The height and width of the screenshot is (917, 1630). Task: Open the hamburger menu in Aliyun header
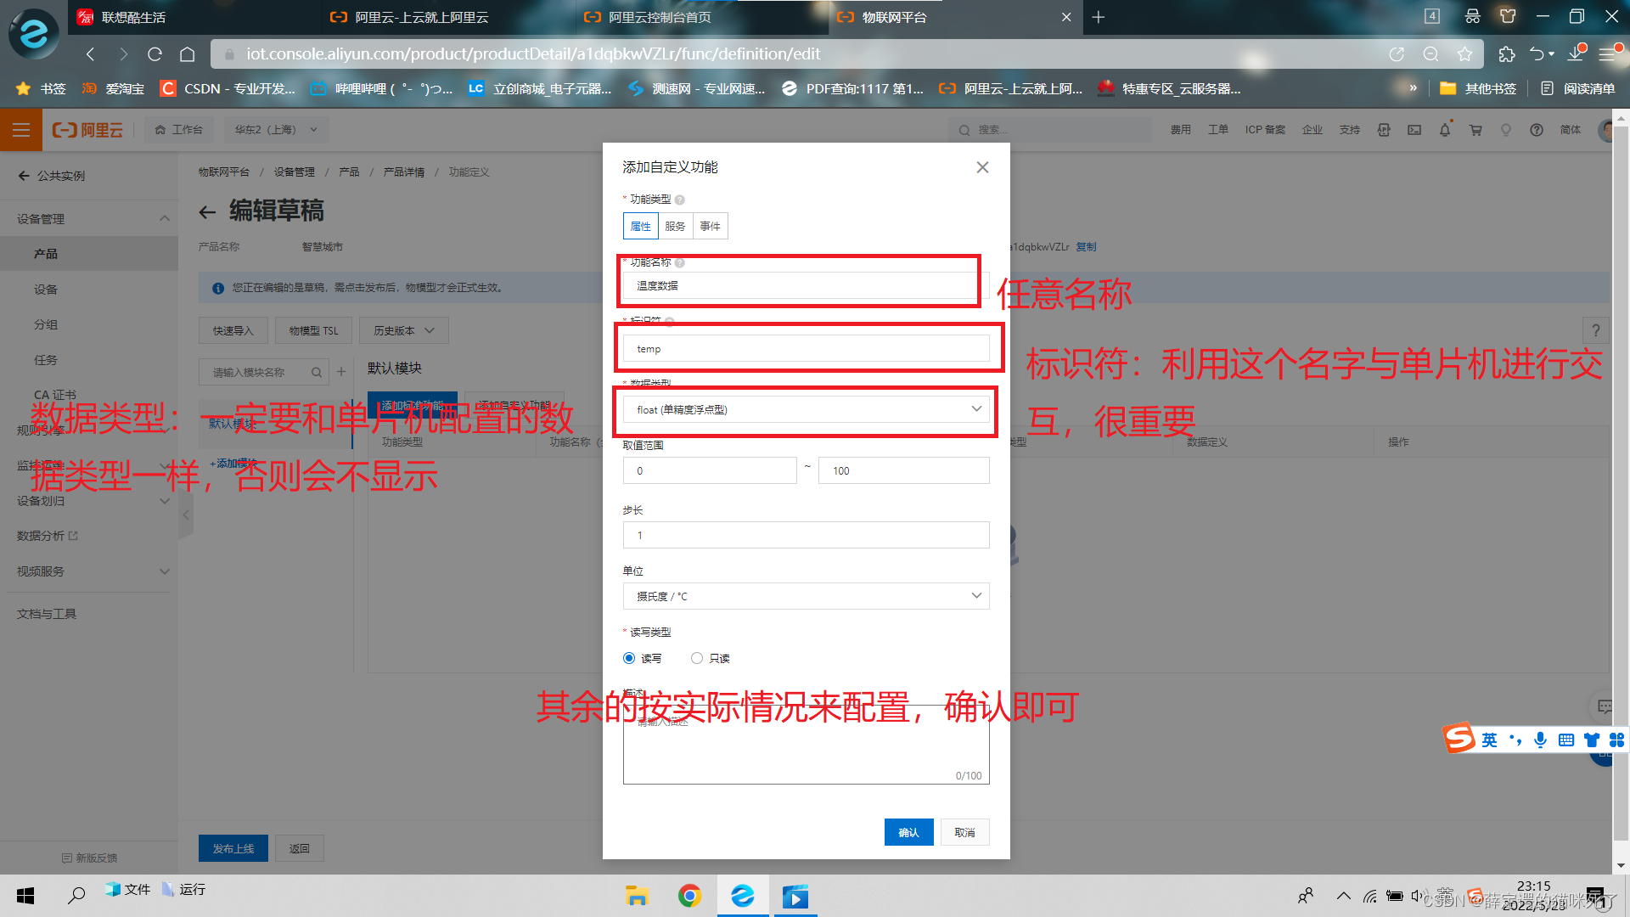21,130
